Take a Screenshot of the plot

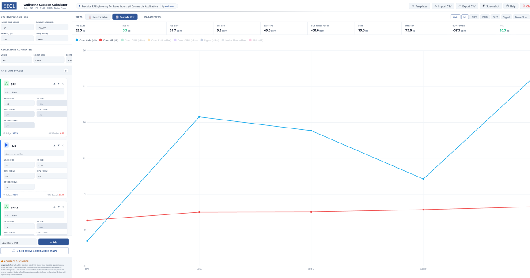tap(491, 6)
